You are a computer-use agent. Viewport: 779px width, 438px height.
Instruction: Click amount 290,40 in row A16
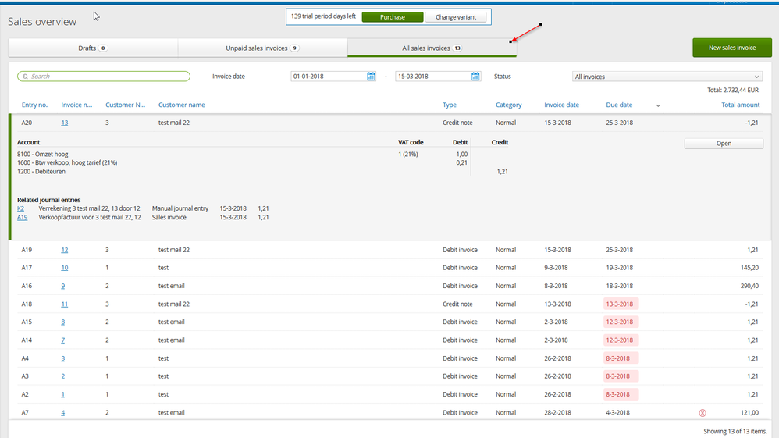tap(749, 287)
